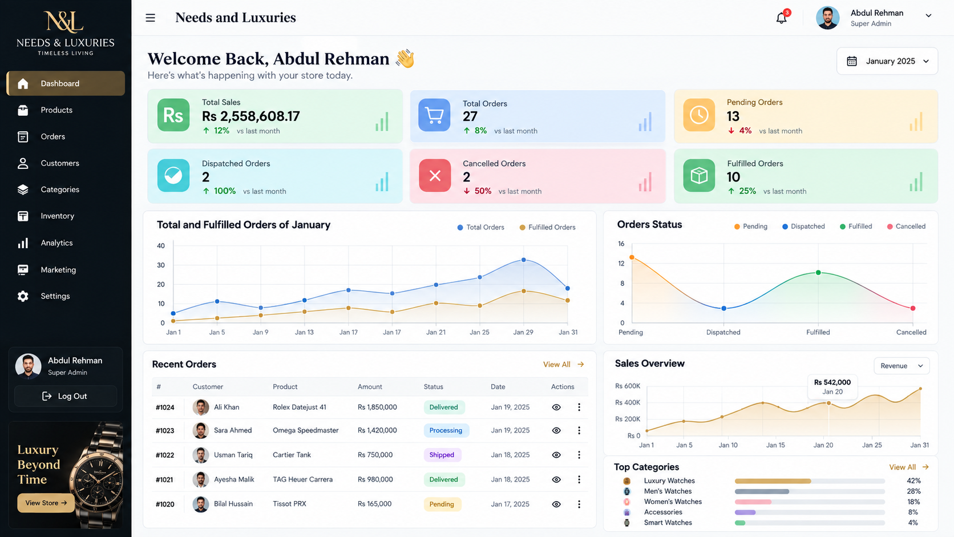Click the Shipped status badge
This screenshot has width=954, height=537.
[x=442, y=455]
